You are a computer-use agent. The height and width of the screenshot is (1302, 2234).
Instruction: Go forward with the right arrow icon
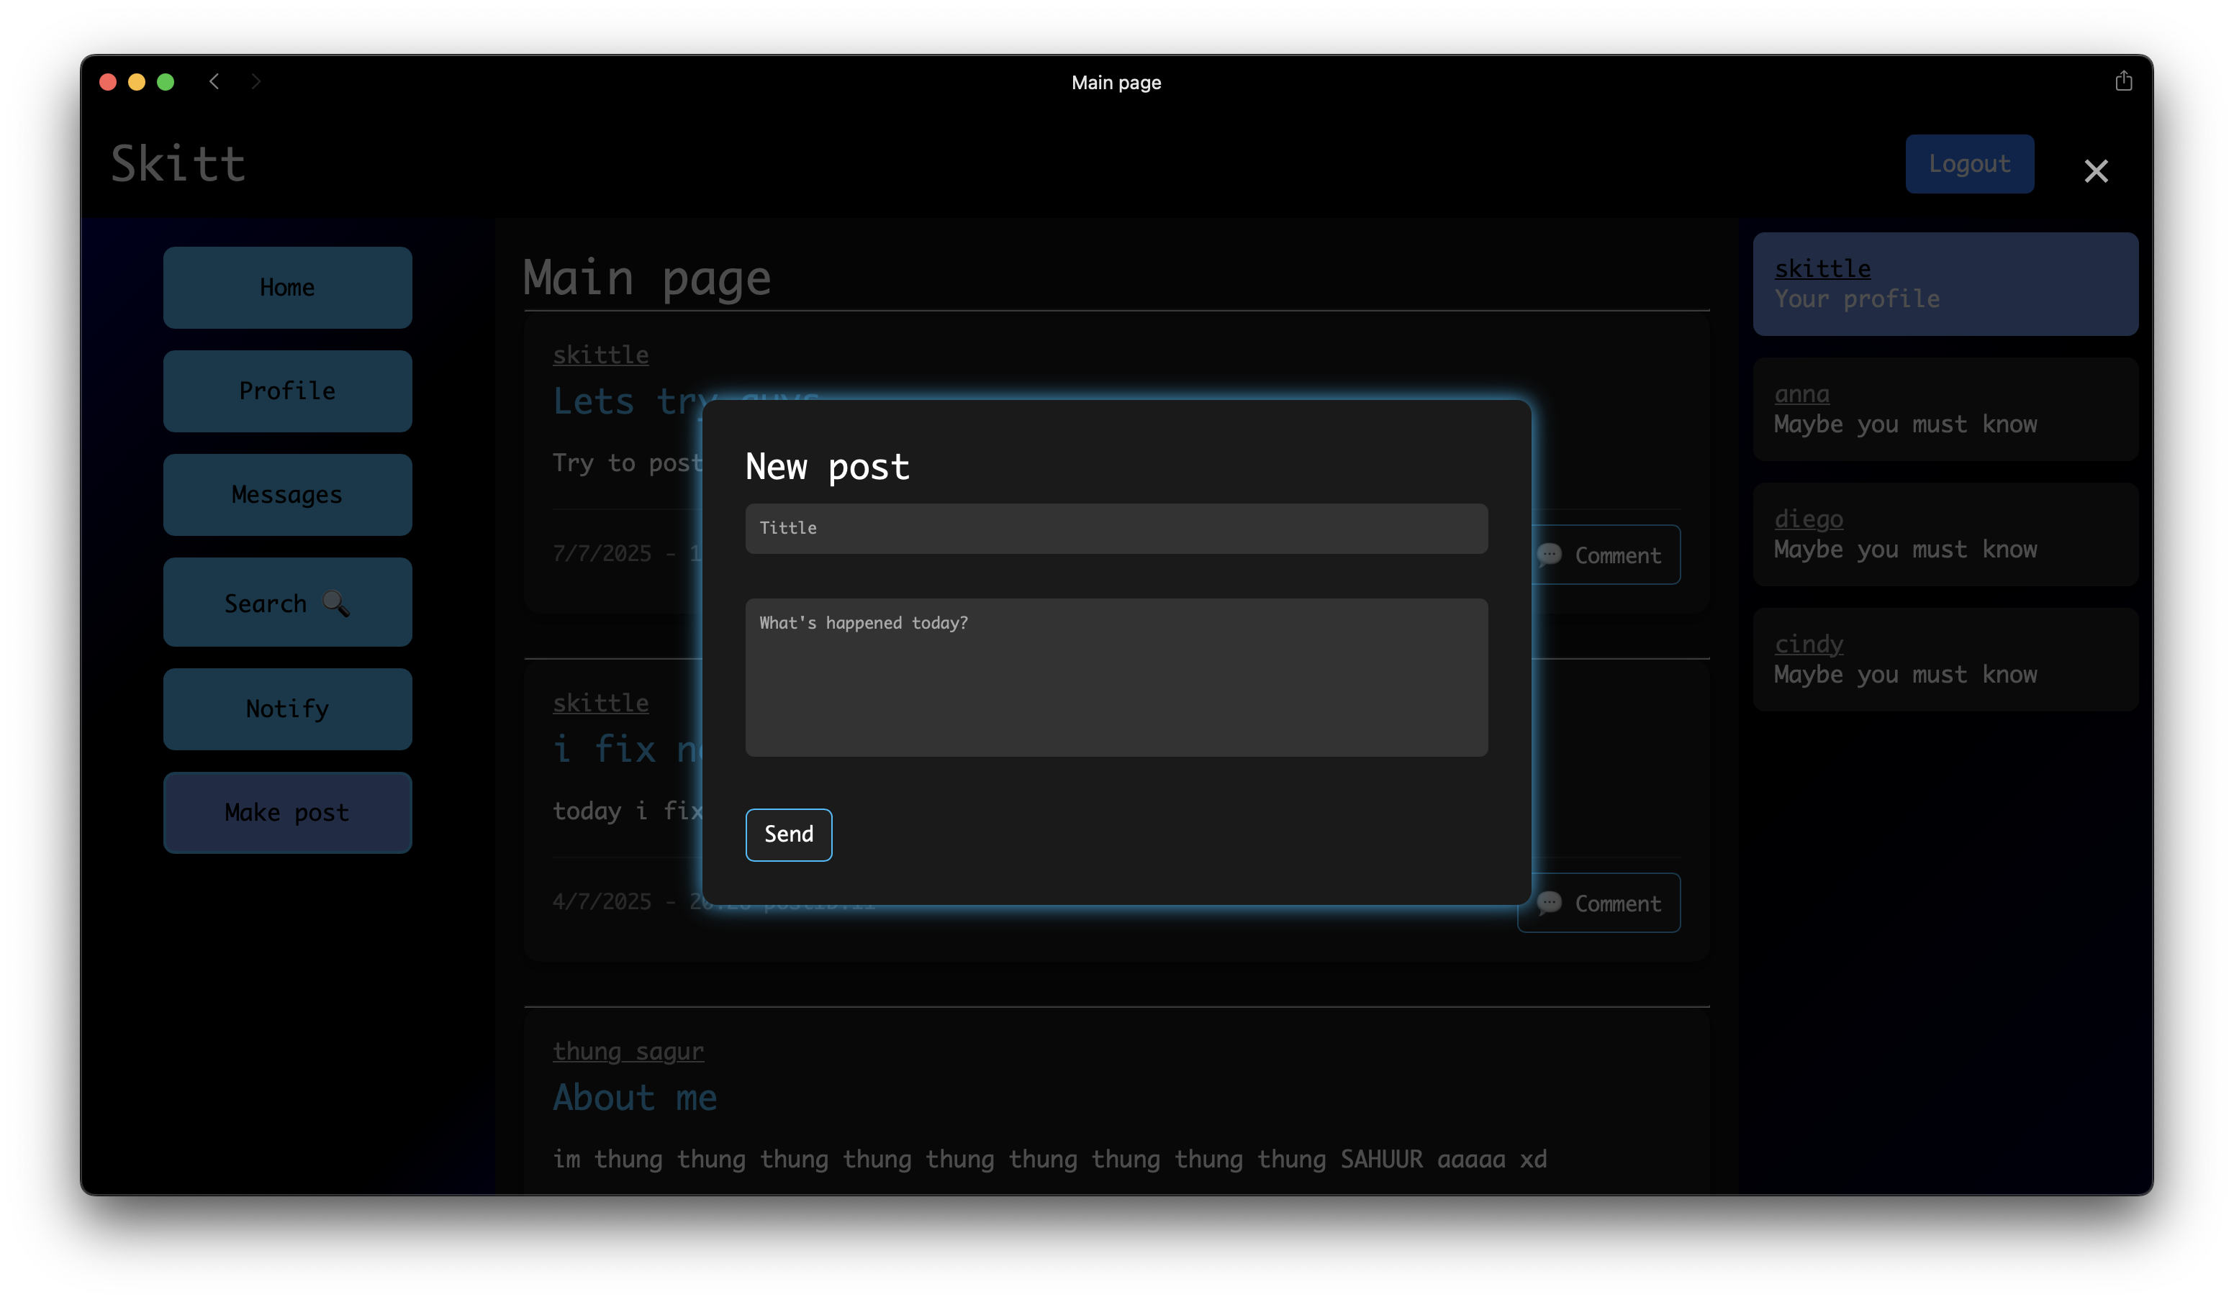pyautogui.click(x=256, y=81)
